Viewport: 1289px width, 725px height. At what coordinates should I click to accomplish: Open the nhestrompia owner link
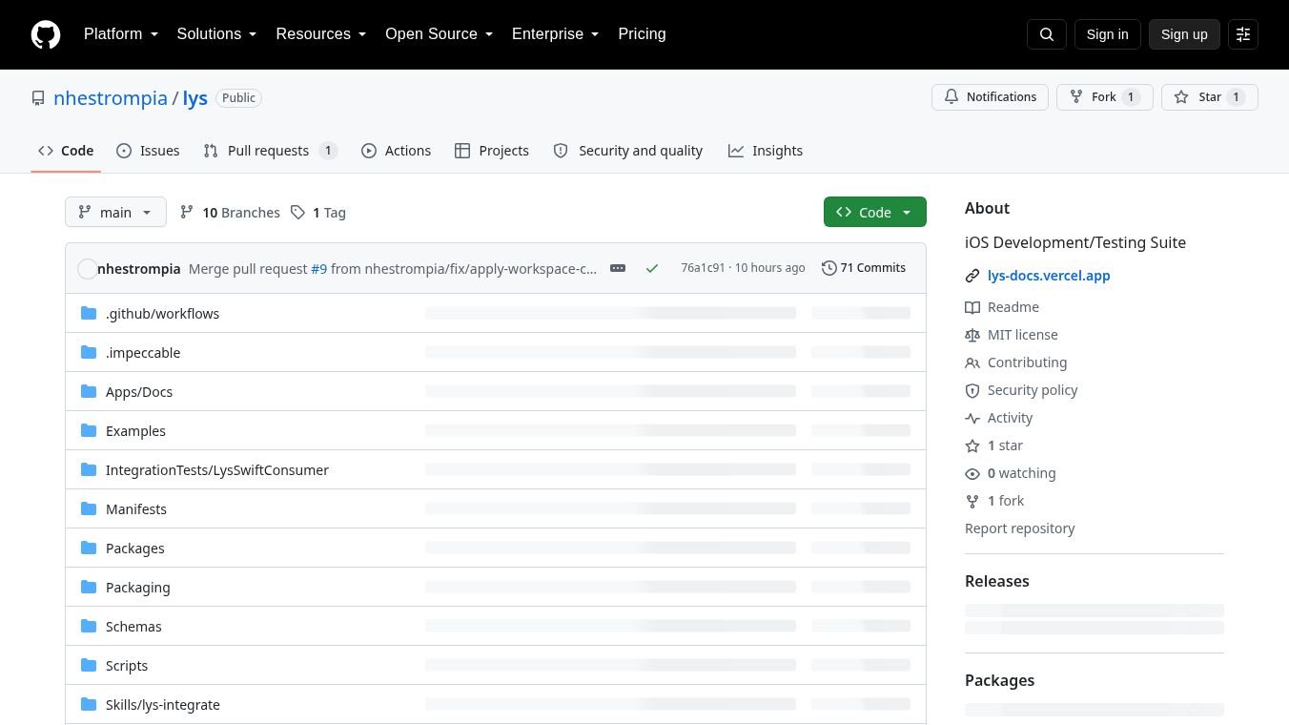tap(111, 98)
